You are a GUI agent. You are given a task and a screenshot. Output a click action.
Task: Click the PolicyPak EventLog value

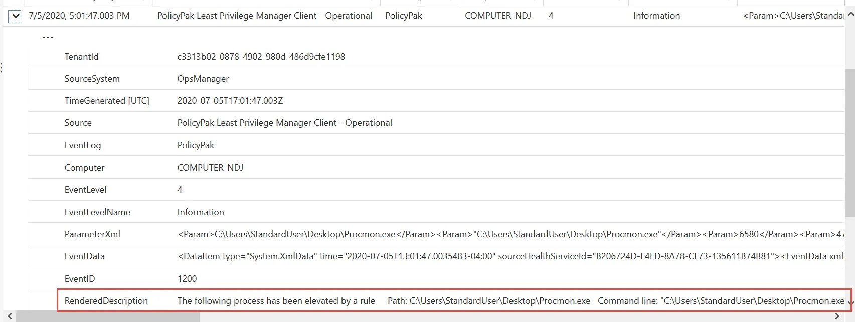coord(196,145)
